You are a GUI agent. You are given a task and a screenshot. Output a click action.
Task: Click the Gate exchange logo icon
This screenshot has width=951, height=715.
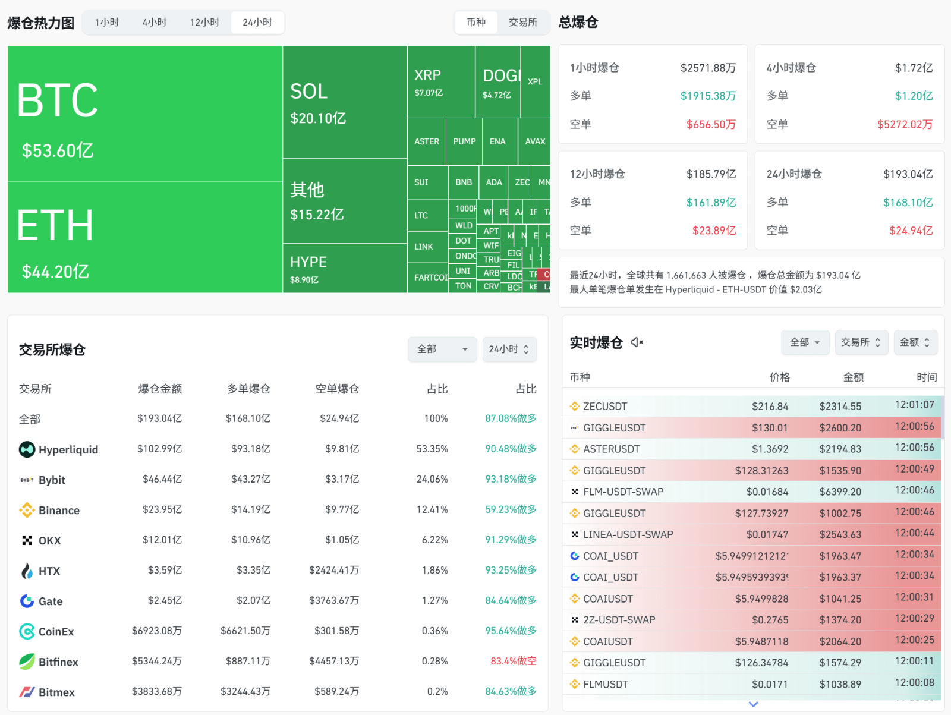pyautogui.click(x=27, y=601)
